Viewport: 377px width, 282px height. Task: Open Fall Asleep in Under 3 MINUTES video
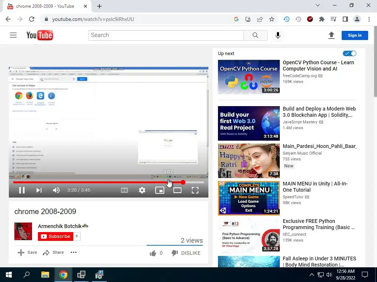319,261
